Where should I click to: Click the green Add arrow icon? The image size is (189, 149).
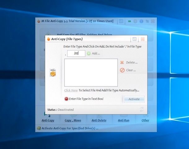pyautogui.click(x=89, y=53)
